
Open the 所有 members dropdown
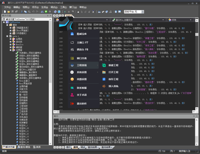[190, 20]
